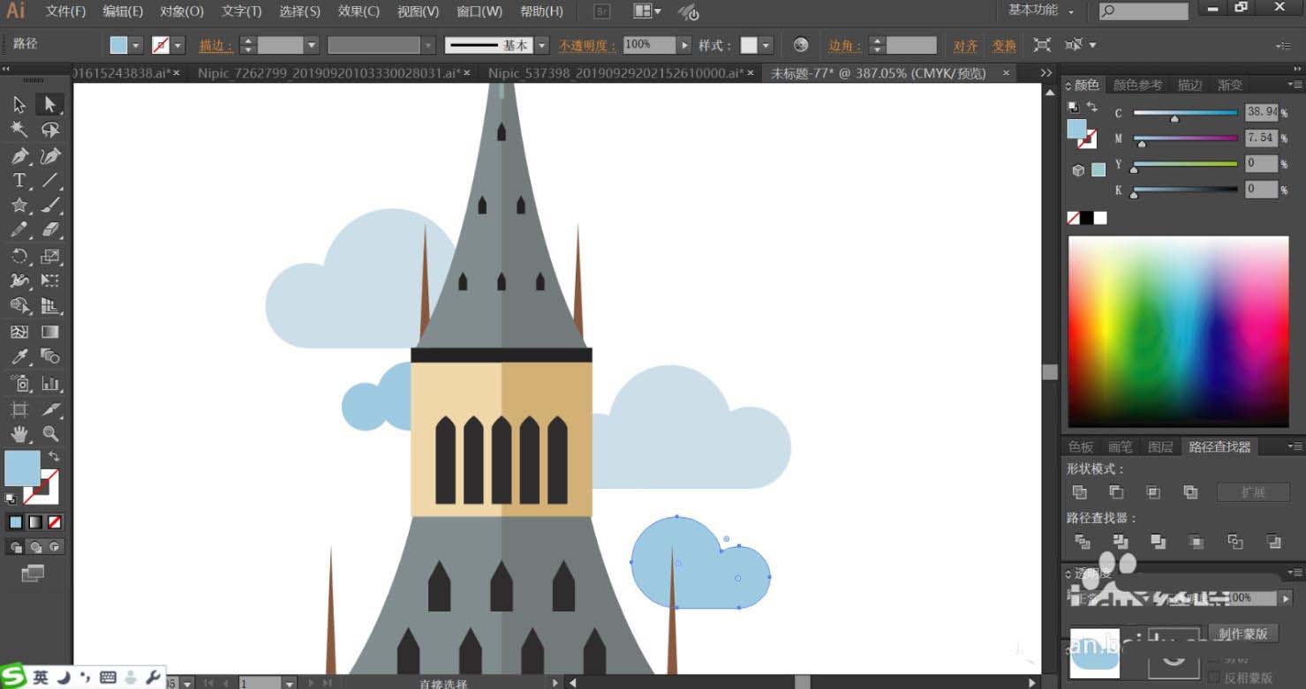Screen dimensions: 1306x689
Task: Select the Zoom magnifier tool
Action: [x=50, y=434]
